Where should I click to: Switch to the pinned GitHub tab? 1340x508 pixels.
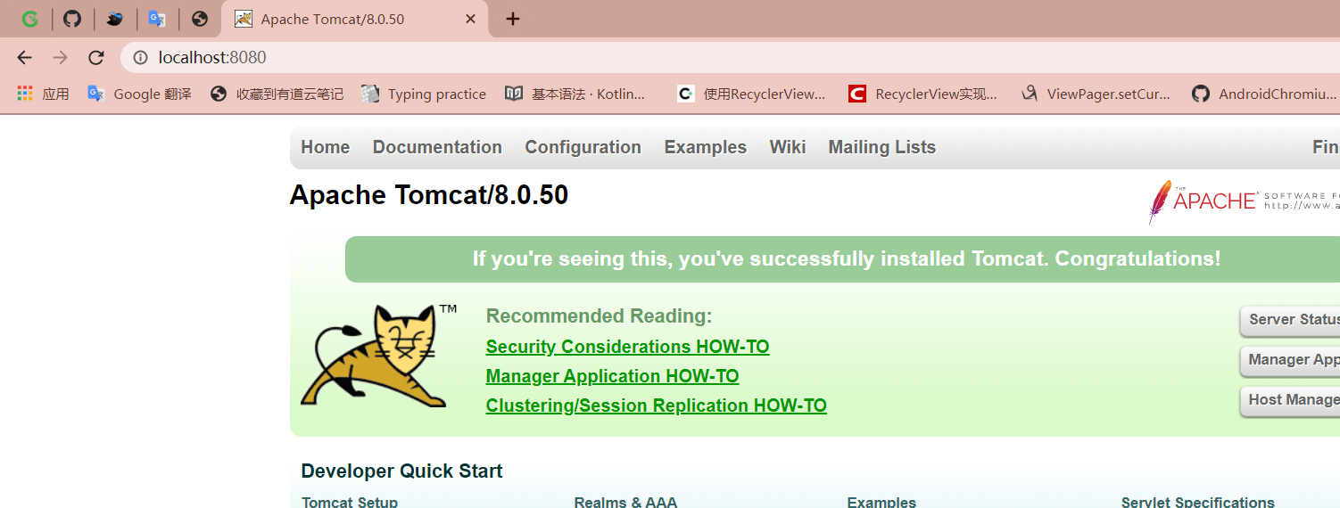coord(72,19)
